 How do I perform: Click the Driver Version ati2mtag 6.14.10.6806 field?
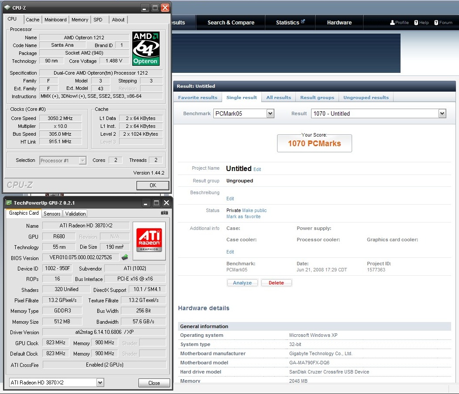pyautogui.click(x=105, y=332)
